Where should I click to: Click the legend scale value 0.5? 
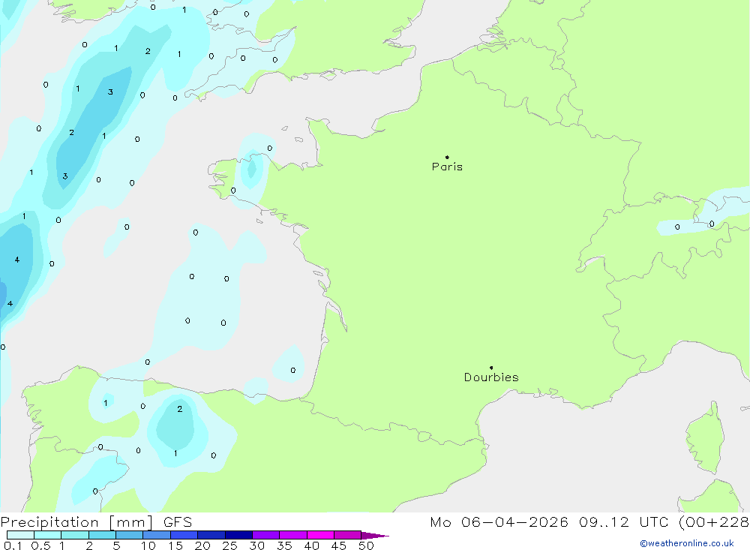point(40,545)
